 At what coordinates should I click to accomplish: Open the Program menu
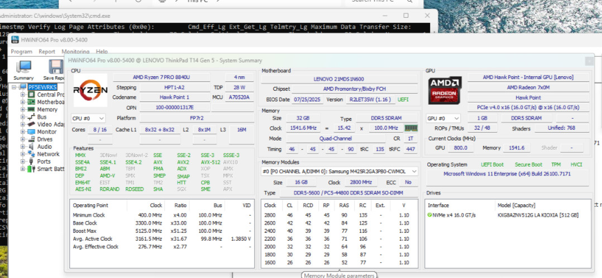[x=21, y=51]
